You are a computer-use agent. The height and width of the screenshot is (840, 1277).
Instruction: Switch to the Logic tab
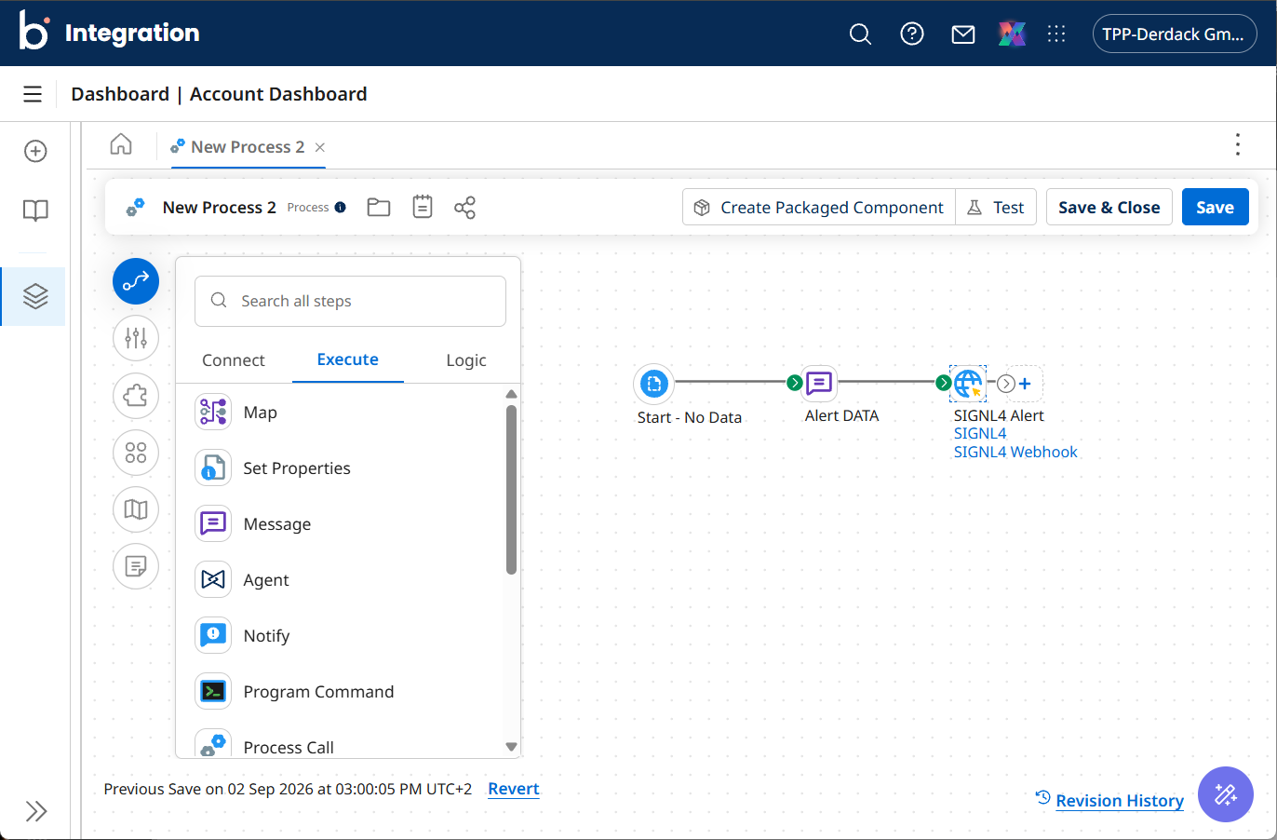click(466, 360)
